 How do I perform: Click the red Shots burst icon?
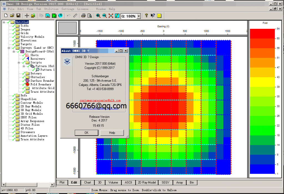27,55
